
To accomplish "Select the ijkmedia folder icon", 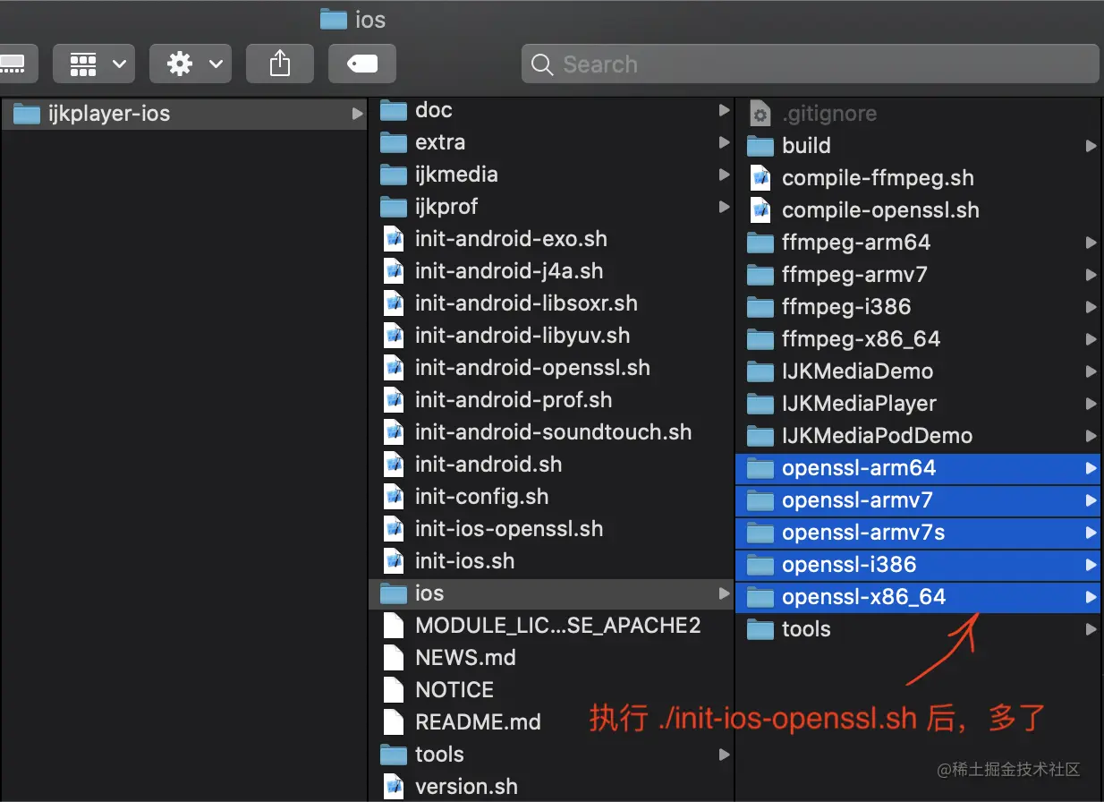I will [394, 175].
